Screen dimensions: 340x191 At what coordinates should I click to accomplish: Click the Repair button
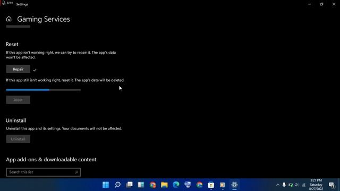[18, 69]
